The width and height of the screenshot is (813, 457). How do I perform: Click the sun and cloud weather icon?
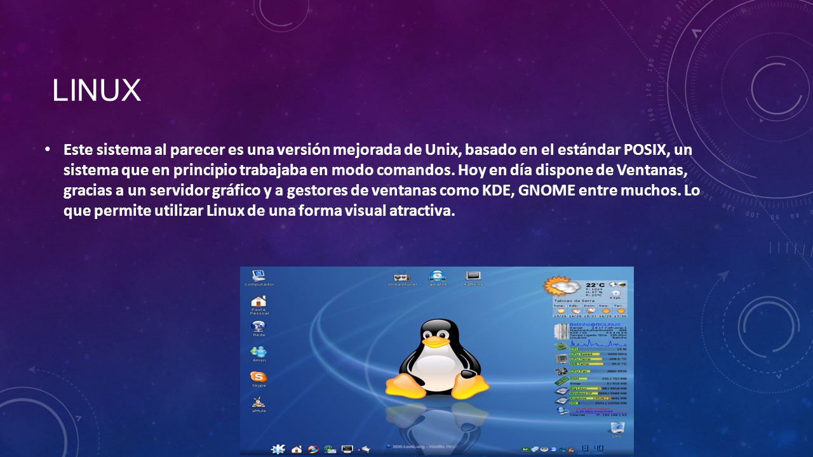tap(561, 286)
